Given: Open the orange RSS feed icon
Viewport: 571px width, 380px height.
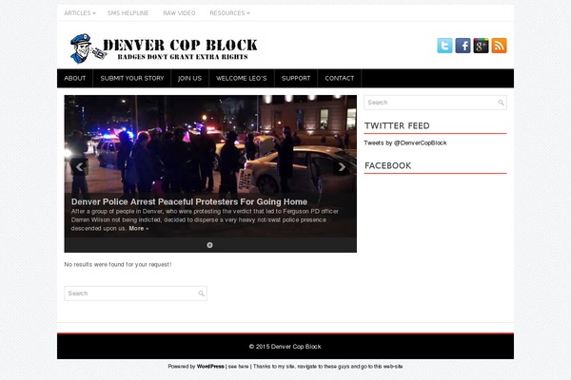Looking at the screenshot, I should [x=500, y=46].
